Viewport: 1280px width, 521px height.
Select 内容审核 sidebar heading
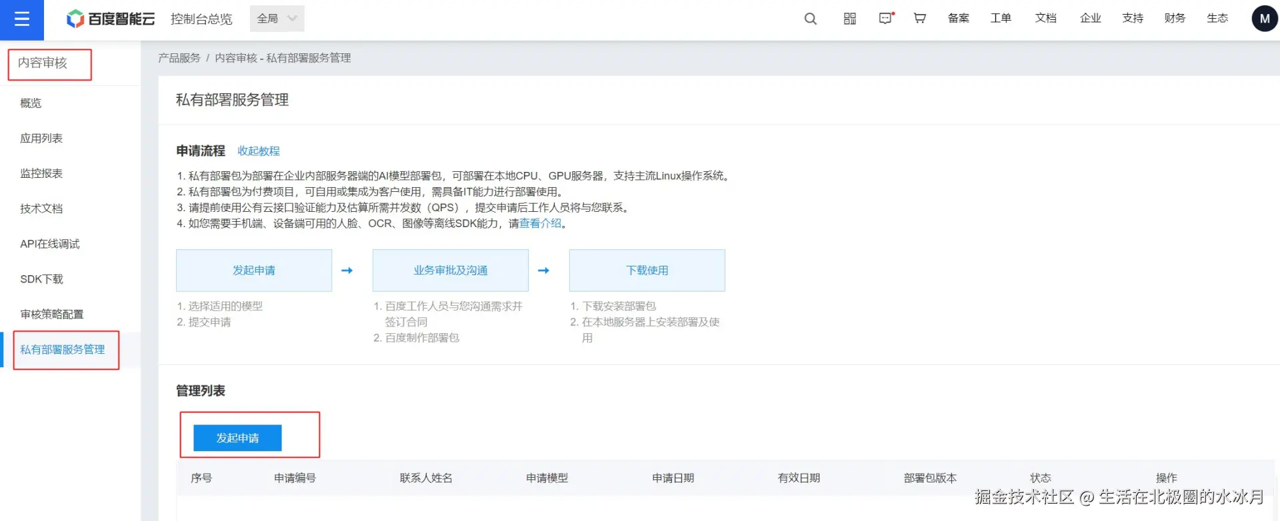[43, 63]
